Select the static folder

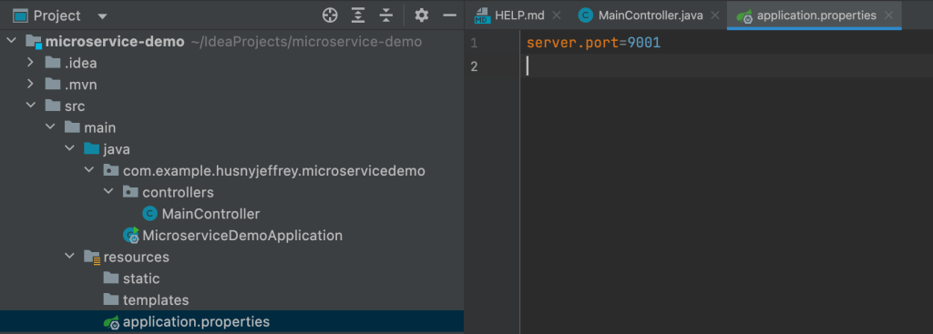pos(141,278)
